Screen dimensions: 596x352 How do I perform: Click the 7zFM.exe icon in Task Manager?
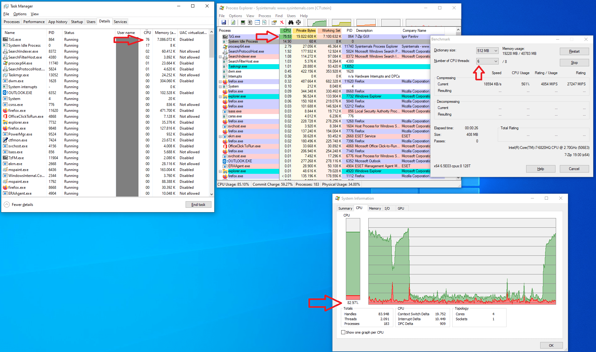[x=5, y=158]
